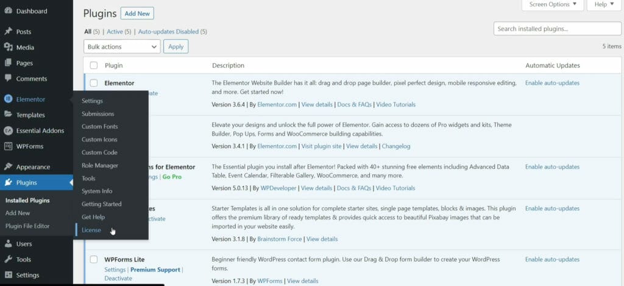Image resolution: width=624 pixels, height=286 pixels.
Task: Click the Automatic Updates column header
Action: (x=553, y=65)
